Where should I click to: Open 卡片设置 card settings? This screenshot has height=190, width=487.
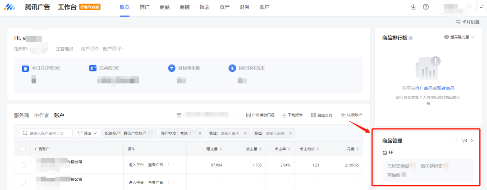468,22
